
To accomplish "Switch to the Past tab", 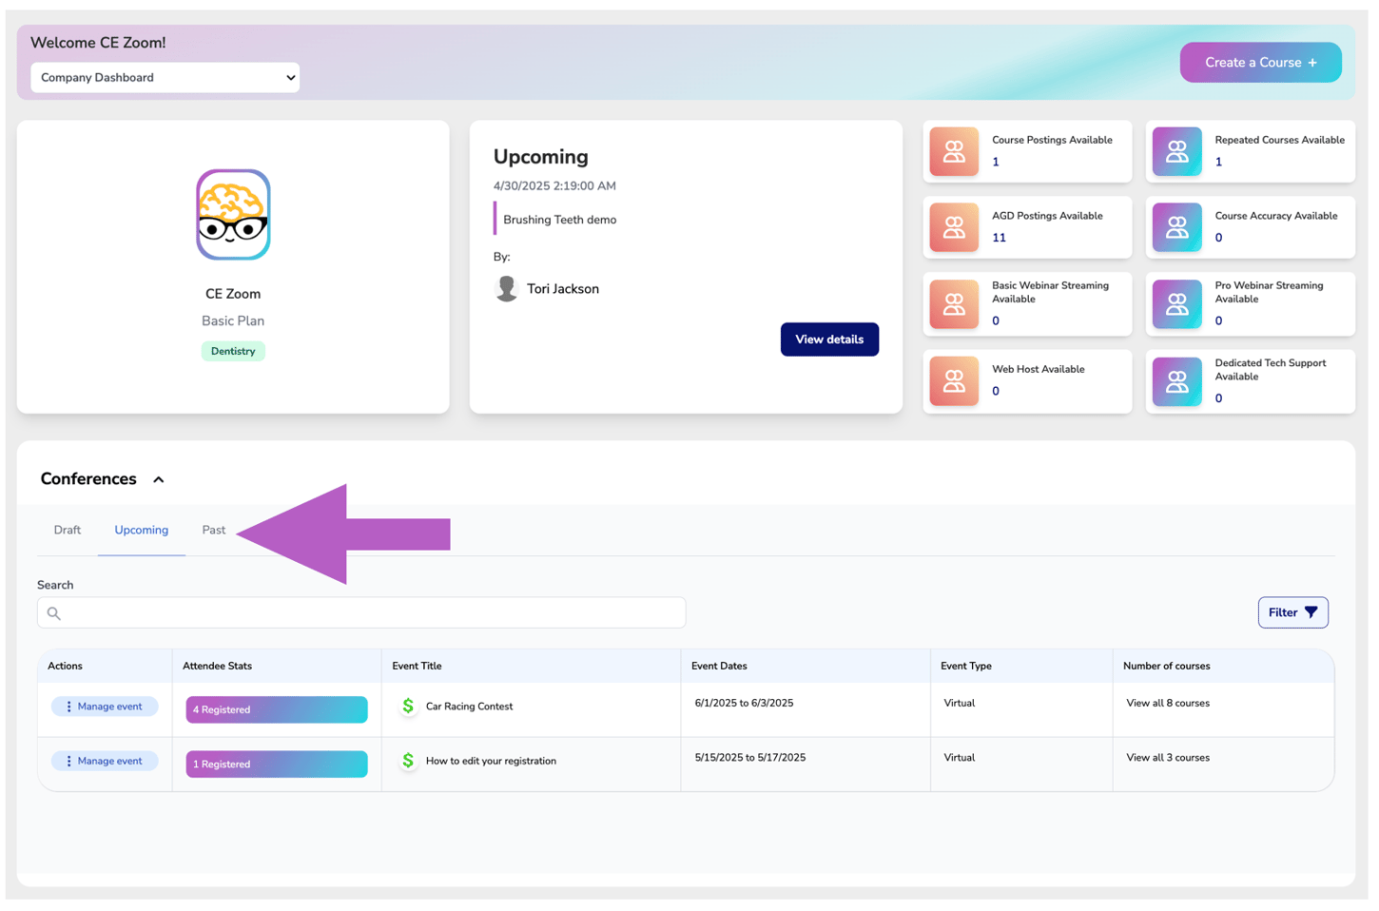I will pyautogui.click(x=213, y=530).
